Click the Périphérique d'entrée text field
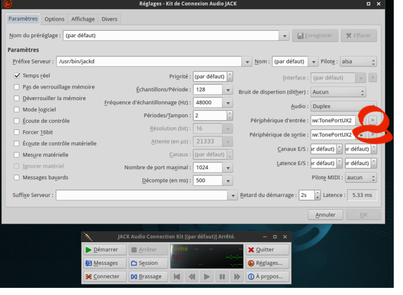The width and height of the screenshot is (403, 295). click(333, 120)
